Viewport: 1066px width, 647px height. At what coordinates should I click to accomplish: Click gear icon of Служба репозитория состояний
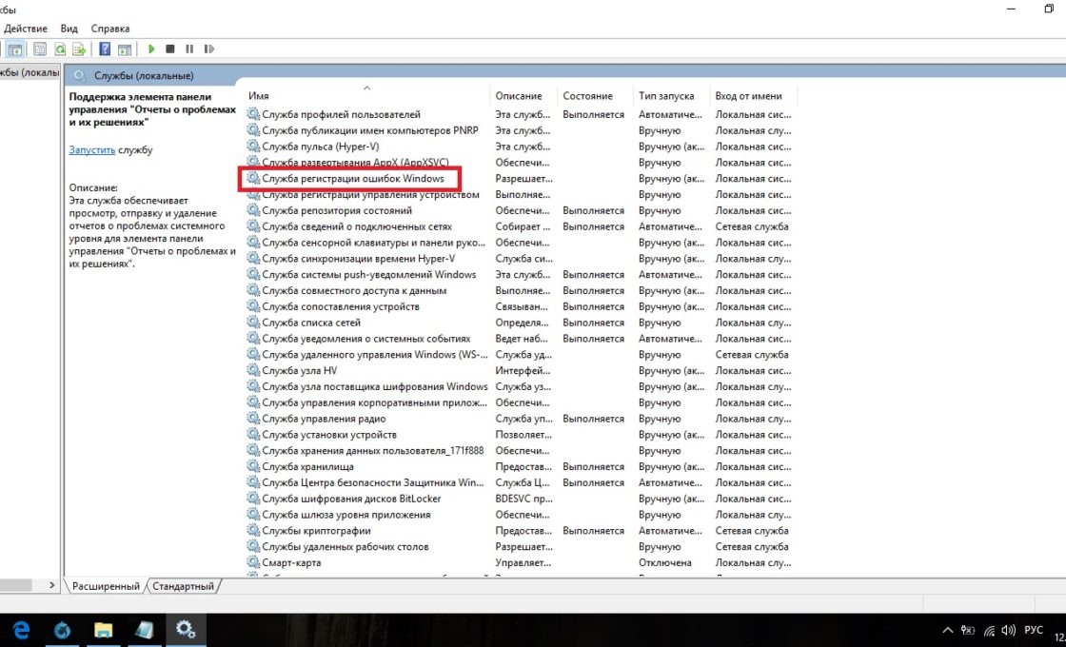tap(253, 210)
